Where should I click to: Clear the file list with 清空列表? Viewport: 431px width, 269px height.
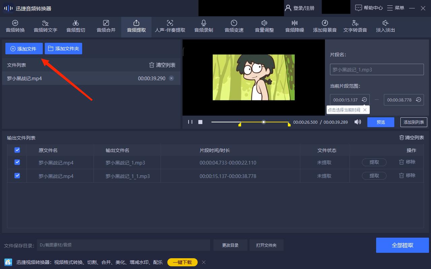coord(162,65)
